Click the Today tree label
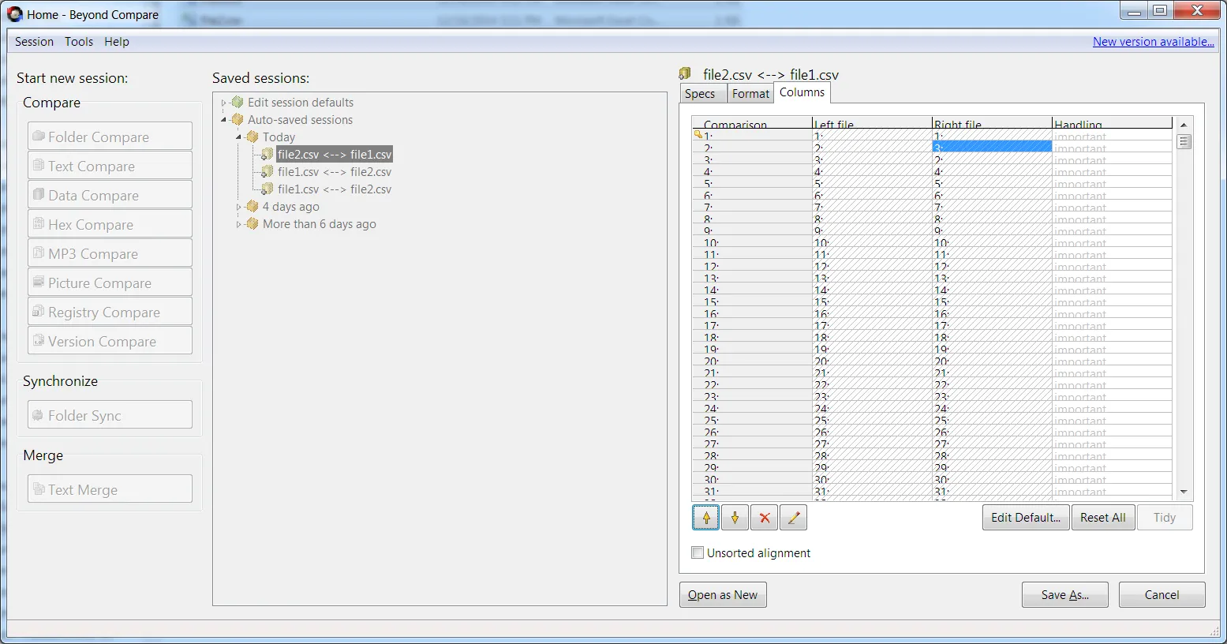This screenshot has height=644, width=1227. (x=279, y=137)
